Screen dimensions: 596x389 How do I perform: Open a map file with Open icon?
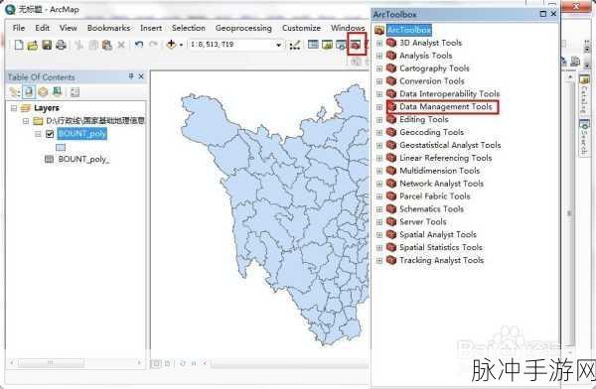[x=33, y=46]
